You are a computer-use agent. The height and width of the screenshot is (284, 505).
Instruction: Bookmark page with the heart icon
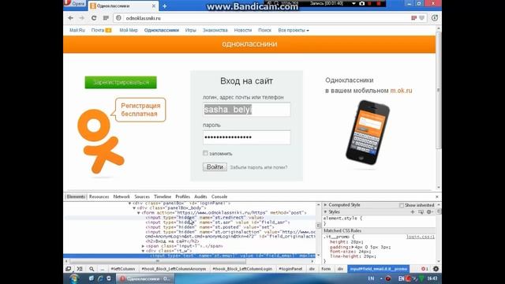click(x=421, y=18)
